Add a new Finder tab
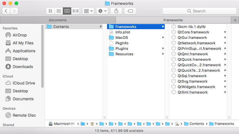Image resolution: width=239 pixels, height=134 pixels. 235,20
